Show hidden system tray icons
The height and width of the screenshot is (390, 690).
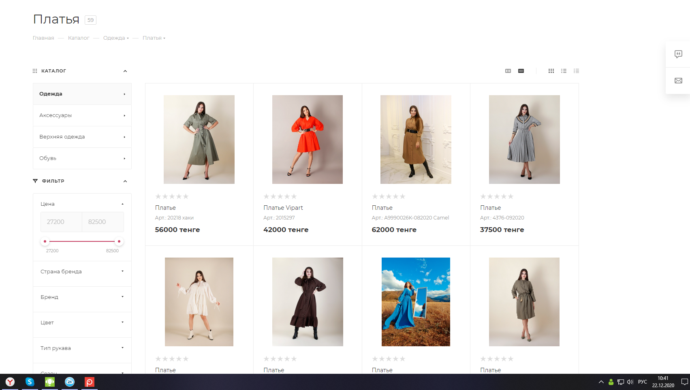coord(601,382)
